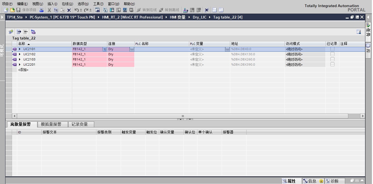Click the Print icon in toolbar
This screenshot has width=373, height=184.
coord(41,10)
